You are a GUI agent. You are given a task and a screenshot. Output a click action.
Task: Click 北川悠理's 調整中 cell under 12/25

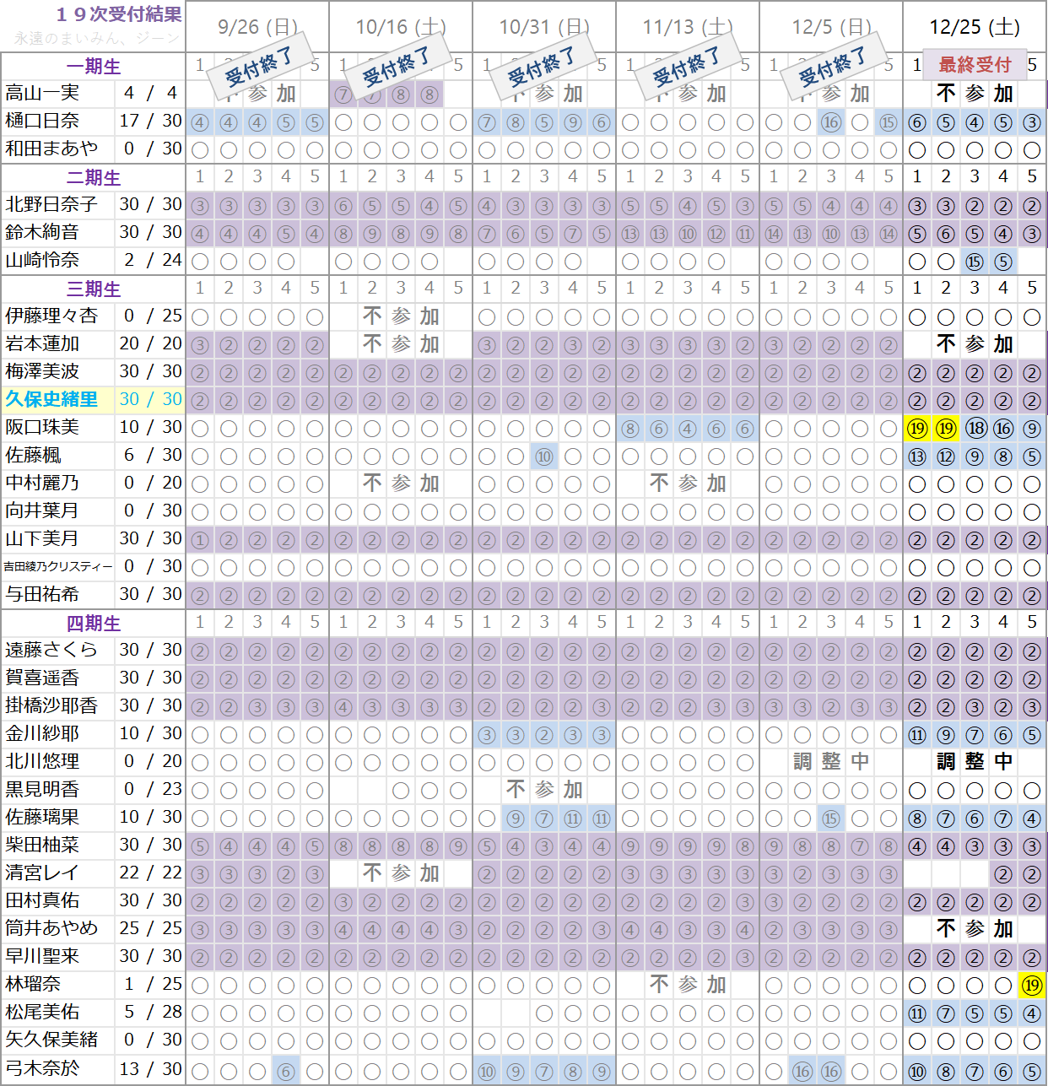coord(975,762)
